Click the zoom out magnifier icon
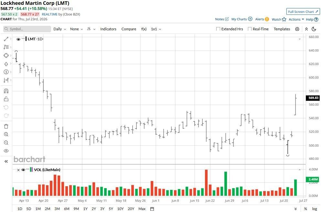Viewport: 321px width, 212px height. (6, 143)
